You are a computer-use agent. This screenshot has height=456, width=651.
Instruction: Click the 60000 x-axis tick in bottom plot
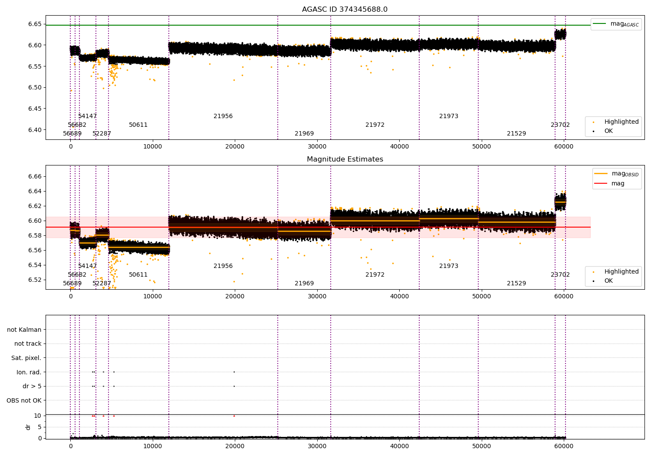564,446
